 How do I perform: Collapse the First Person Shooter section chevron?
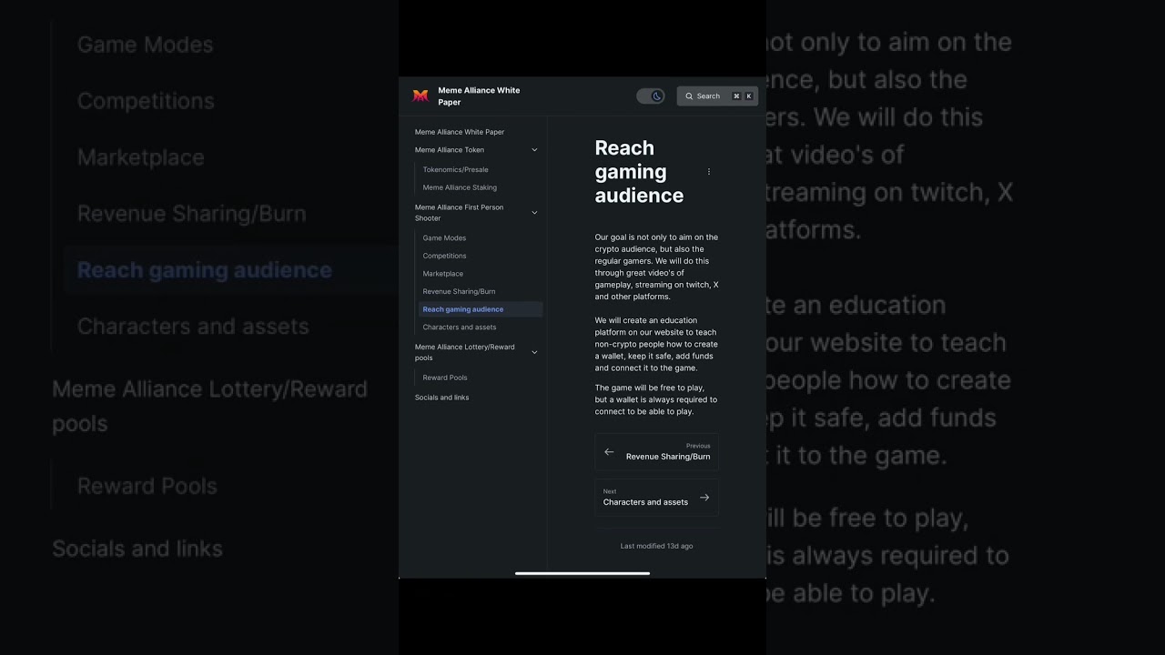534,213
